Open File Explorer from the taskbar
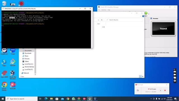 (x=51, y=99)
